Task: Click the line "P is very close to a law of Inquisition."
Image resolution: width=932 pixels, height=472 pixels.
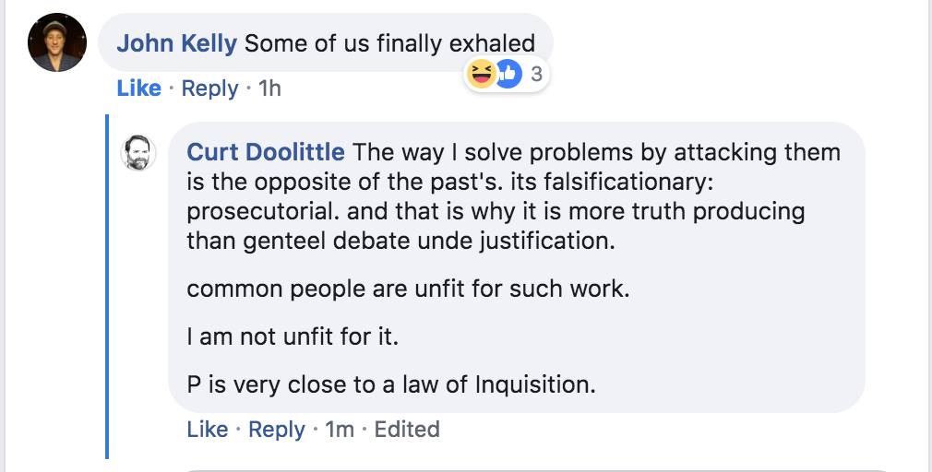Action: coord(391,383)
